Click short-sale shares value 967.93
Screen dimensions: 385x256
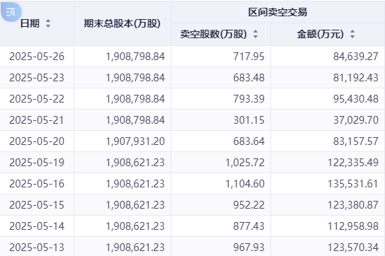point(248,248)
